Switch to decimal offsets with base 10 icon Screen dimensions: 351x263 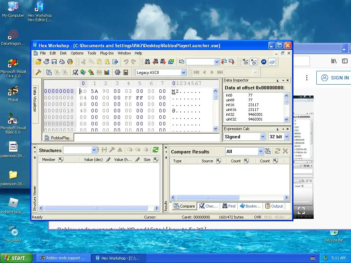[245, 62]
